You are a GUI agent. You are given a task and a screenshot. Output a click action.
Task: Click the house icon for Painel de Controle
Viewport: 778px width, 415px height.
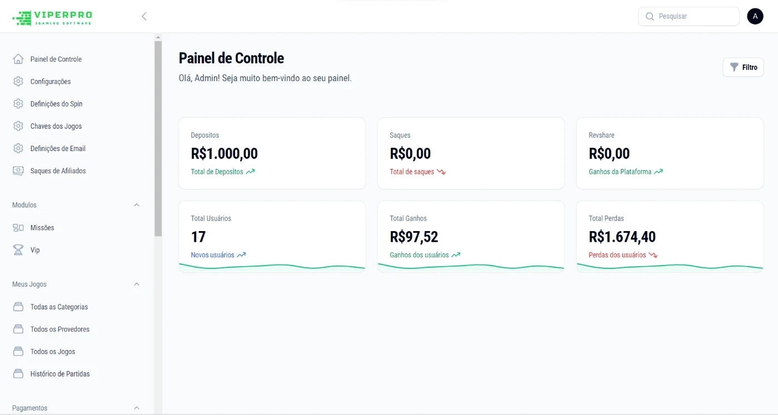pos(18,59)
